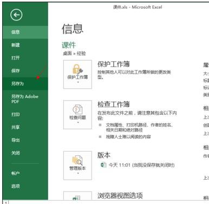
Task: Click the 版本 heading
Action: pos(104,155)
